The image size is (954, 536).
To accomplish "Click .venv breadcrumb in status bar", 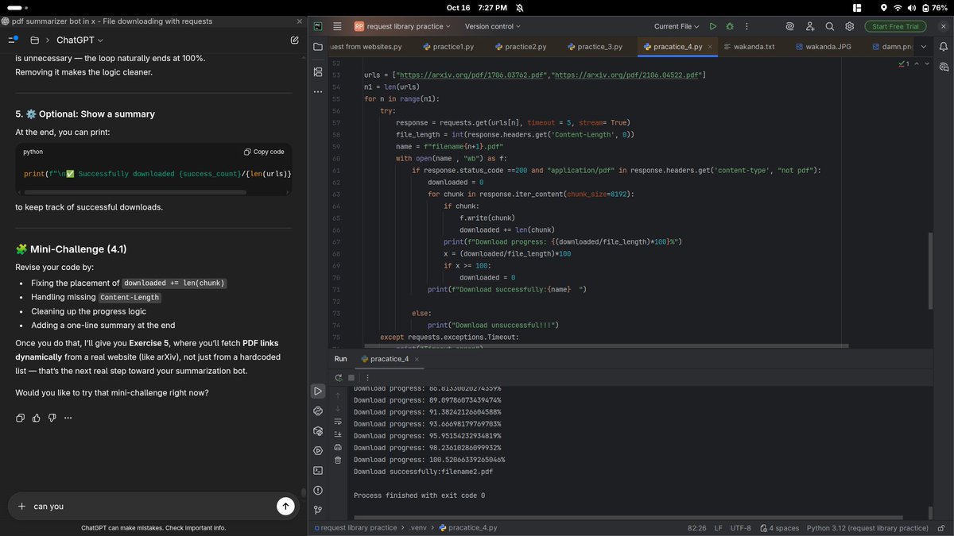I will point(417,527).
